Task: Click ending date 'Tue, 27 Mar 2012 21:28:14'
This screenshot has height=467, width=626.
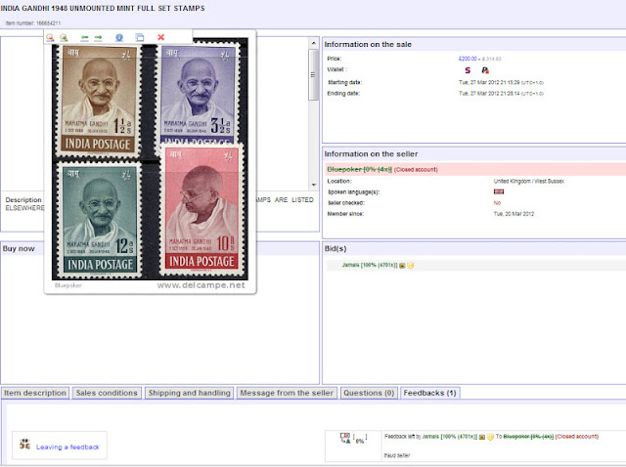Action: click(x=489, y=94)
